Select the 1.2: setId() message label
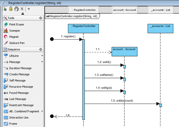The image size is (179, 127). coord(104,62)
